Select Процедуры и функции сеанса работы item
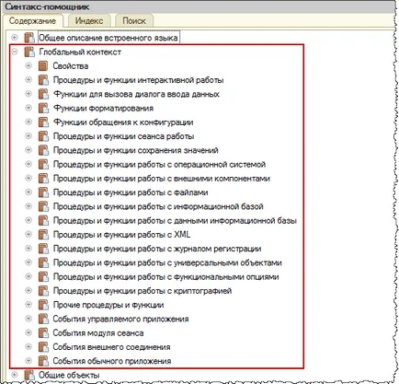The height and width of the screenshot is (384, 399). click(x=123, y=136)
